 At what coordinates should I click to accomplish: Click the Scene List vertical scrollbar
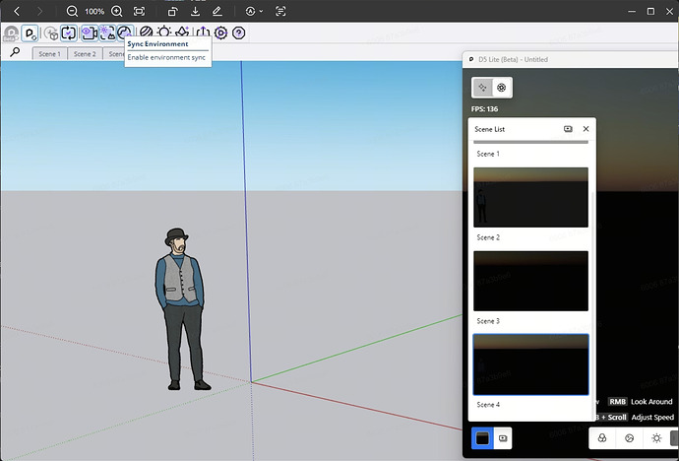click(x=592, y=303)
